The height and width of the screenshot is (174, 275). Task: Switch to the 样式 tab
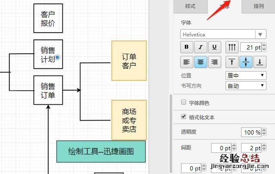[190, 6]
